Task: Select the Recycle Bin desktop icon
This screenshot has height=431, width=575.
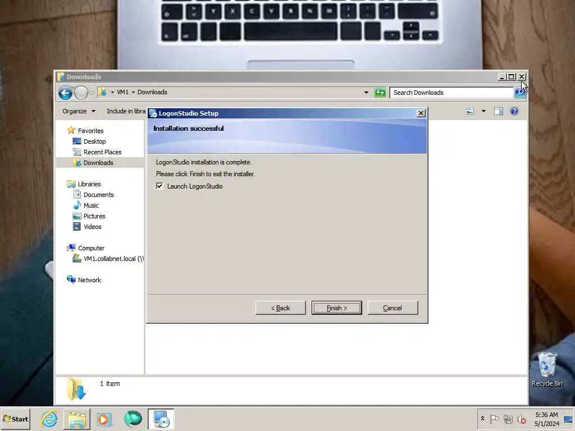Action: coord(547,368)
